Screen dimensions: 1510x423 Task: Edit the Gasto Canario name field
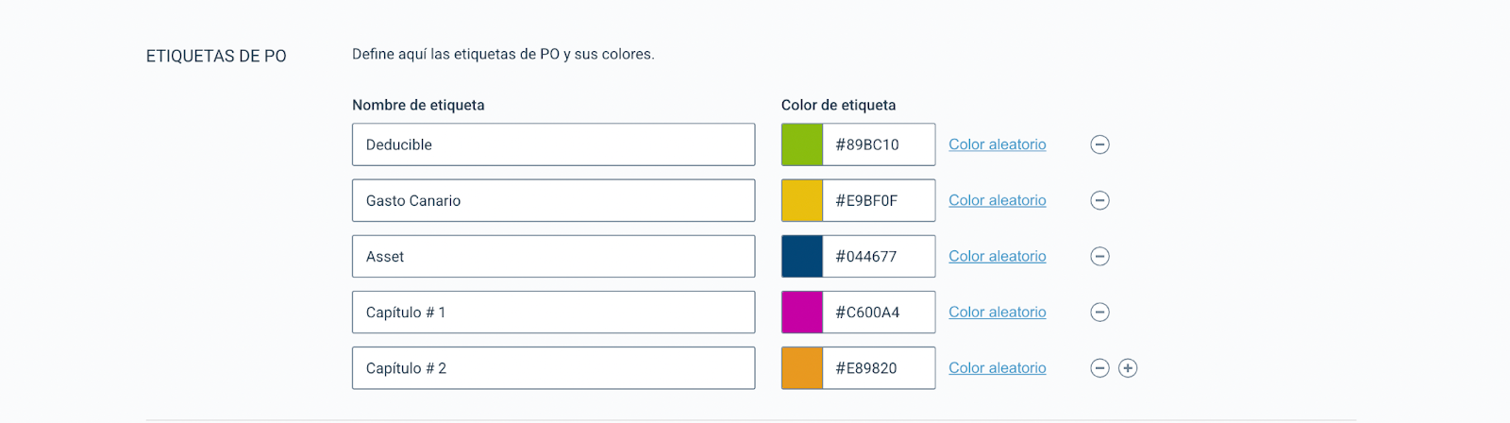[554, 200]
